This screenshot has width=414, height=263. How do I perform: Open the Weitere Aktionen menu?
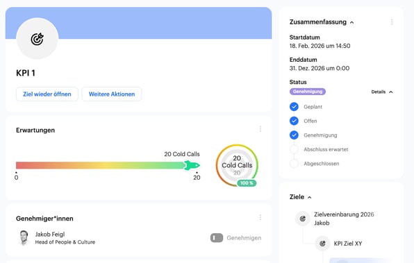click(112, 94)
